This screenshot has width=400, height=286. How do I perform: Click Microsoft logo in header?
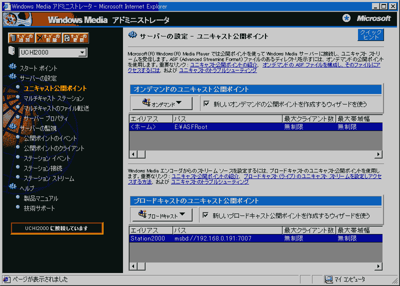point(373,18)
